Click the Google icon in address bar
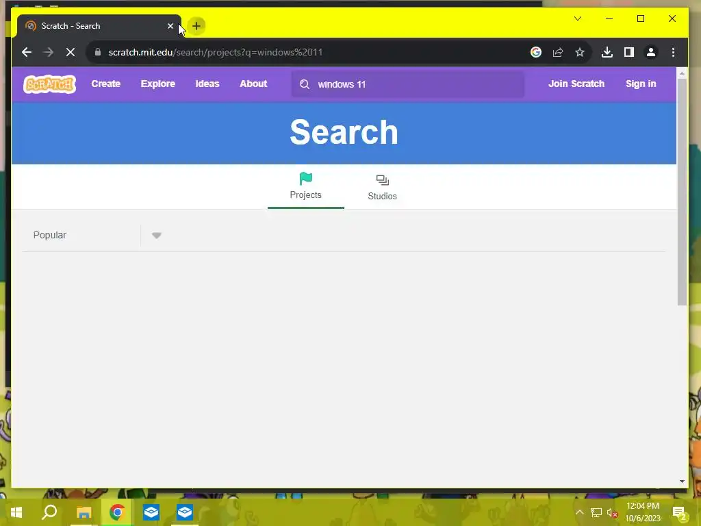701x526 pixels. tap(535, 52)
